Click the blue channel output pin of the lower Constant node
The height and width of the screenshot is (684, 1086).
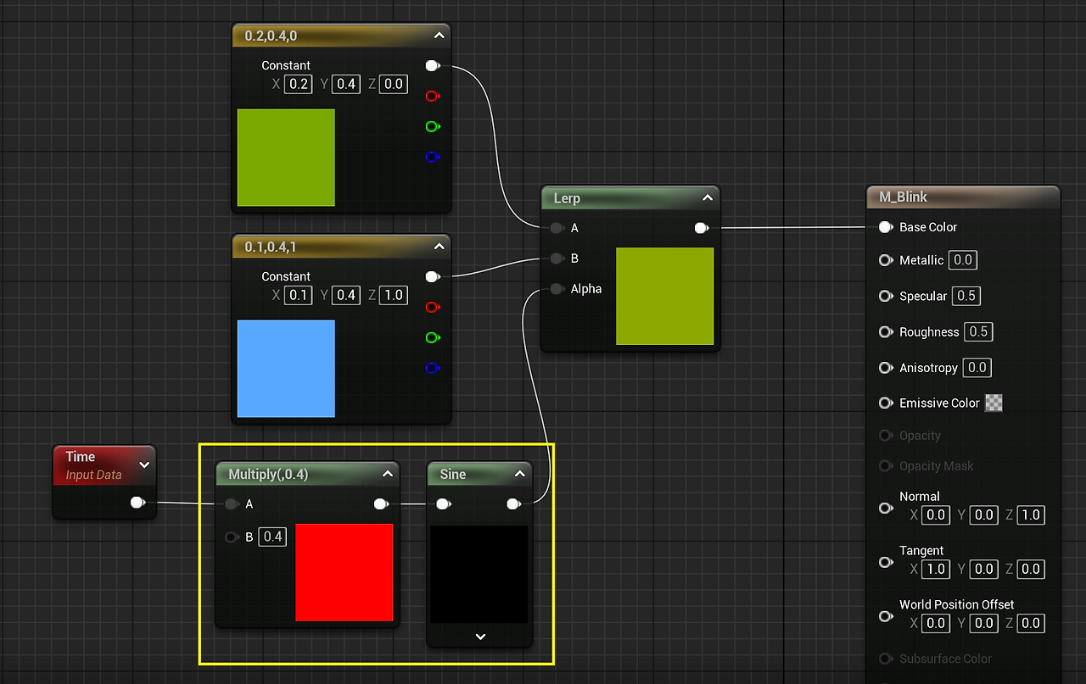pyautogui.click(x=432, y=368)
